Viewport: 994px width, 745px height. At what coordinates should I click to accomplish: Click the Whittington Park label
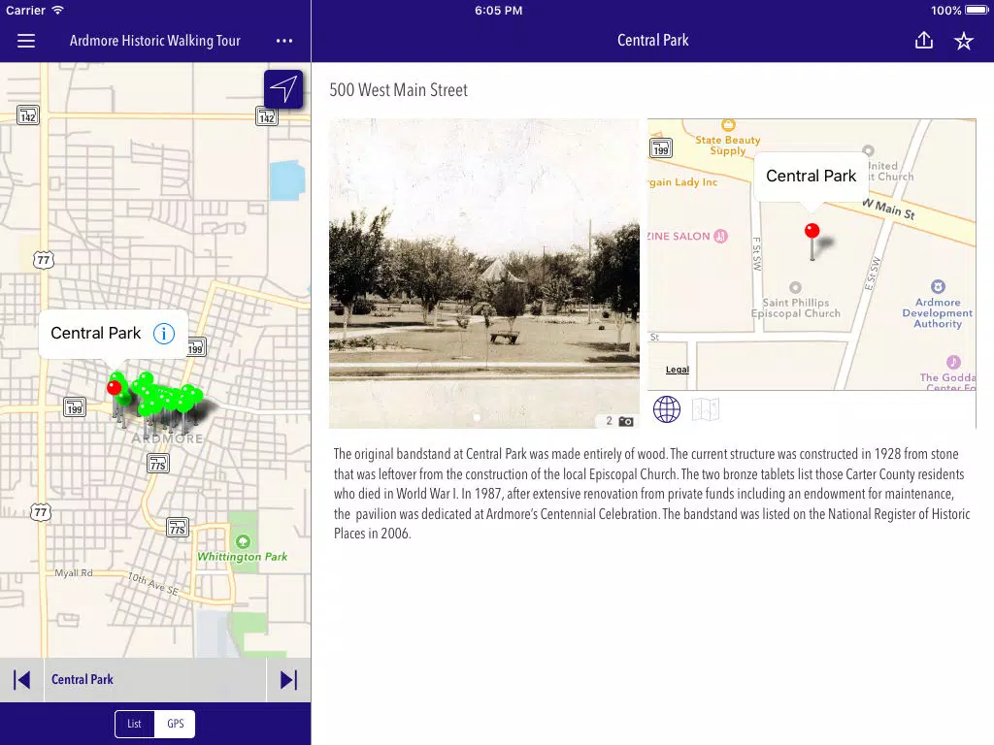(x=242, y=557)
